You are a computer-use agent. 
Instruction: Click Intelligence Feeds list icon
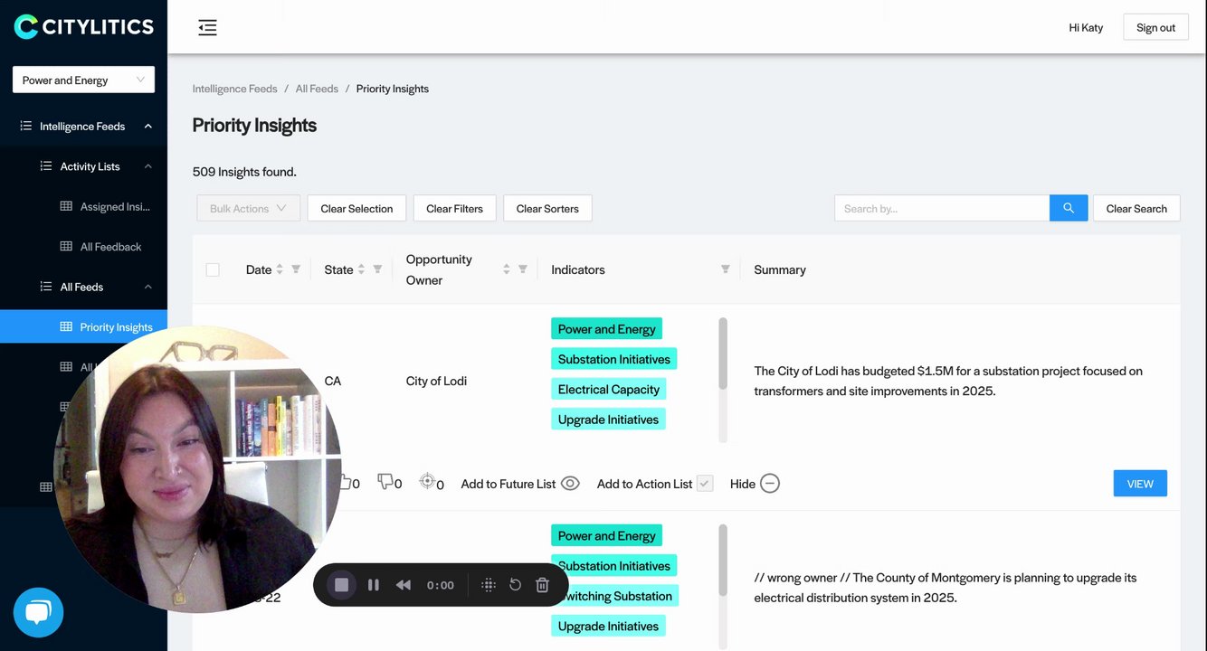(26, 126)
